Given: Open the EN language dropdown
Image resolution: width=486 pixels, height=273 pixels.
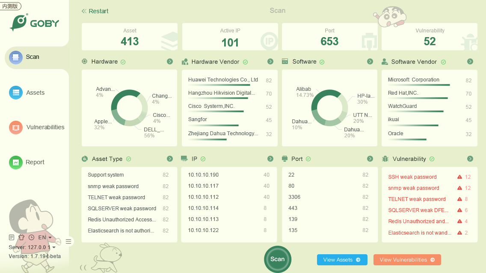Looking at the screenshot, I should tap(45, 237).
